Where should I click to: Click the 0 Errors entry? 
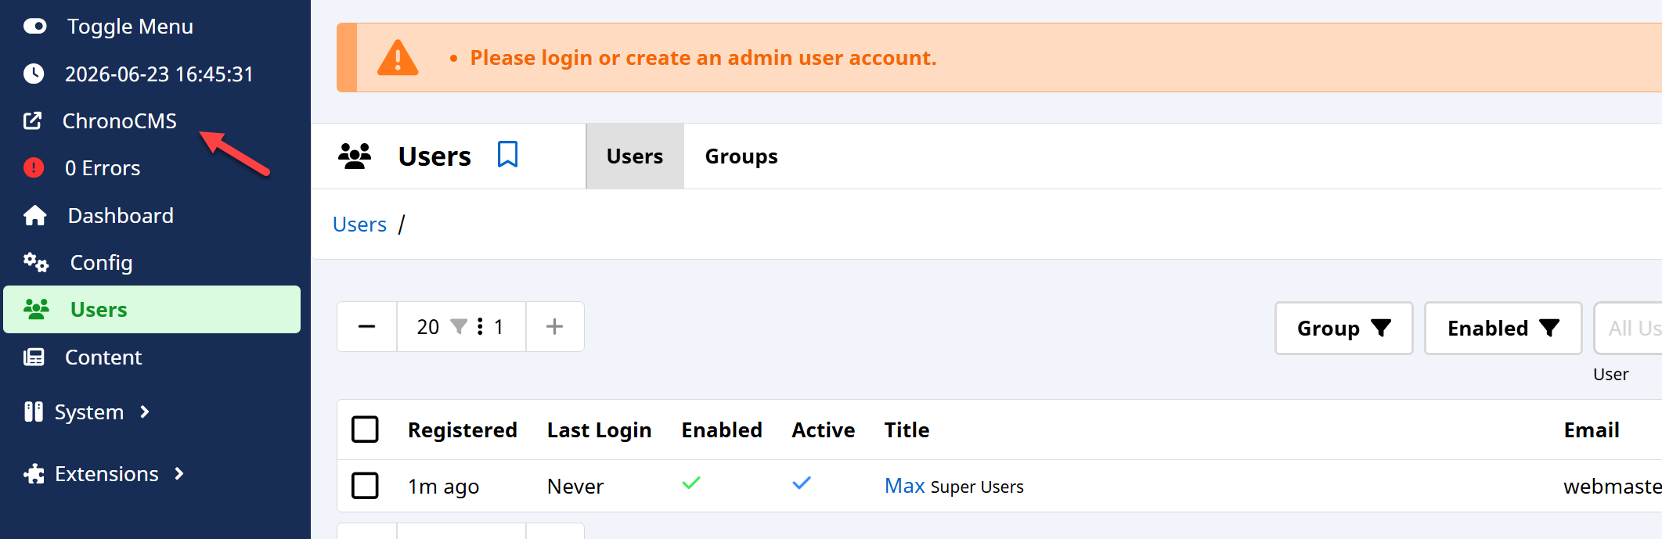pyautogui.click(x=103, y=167)
